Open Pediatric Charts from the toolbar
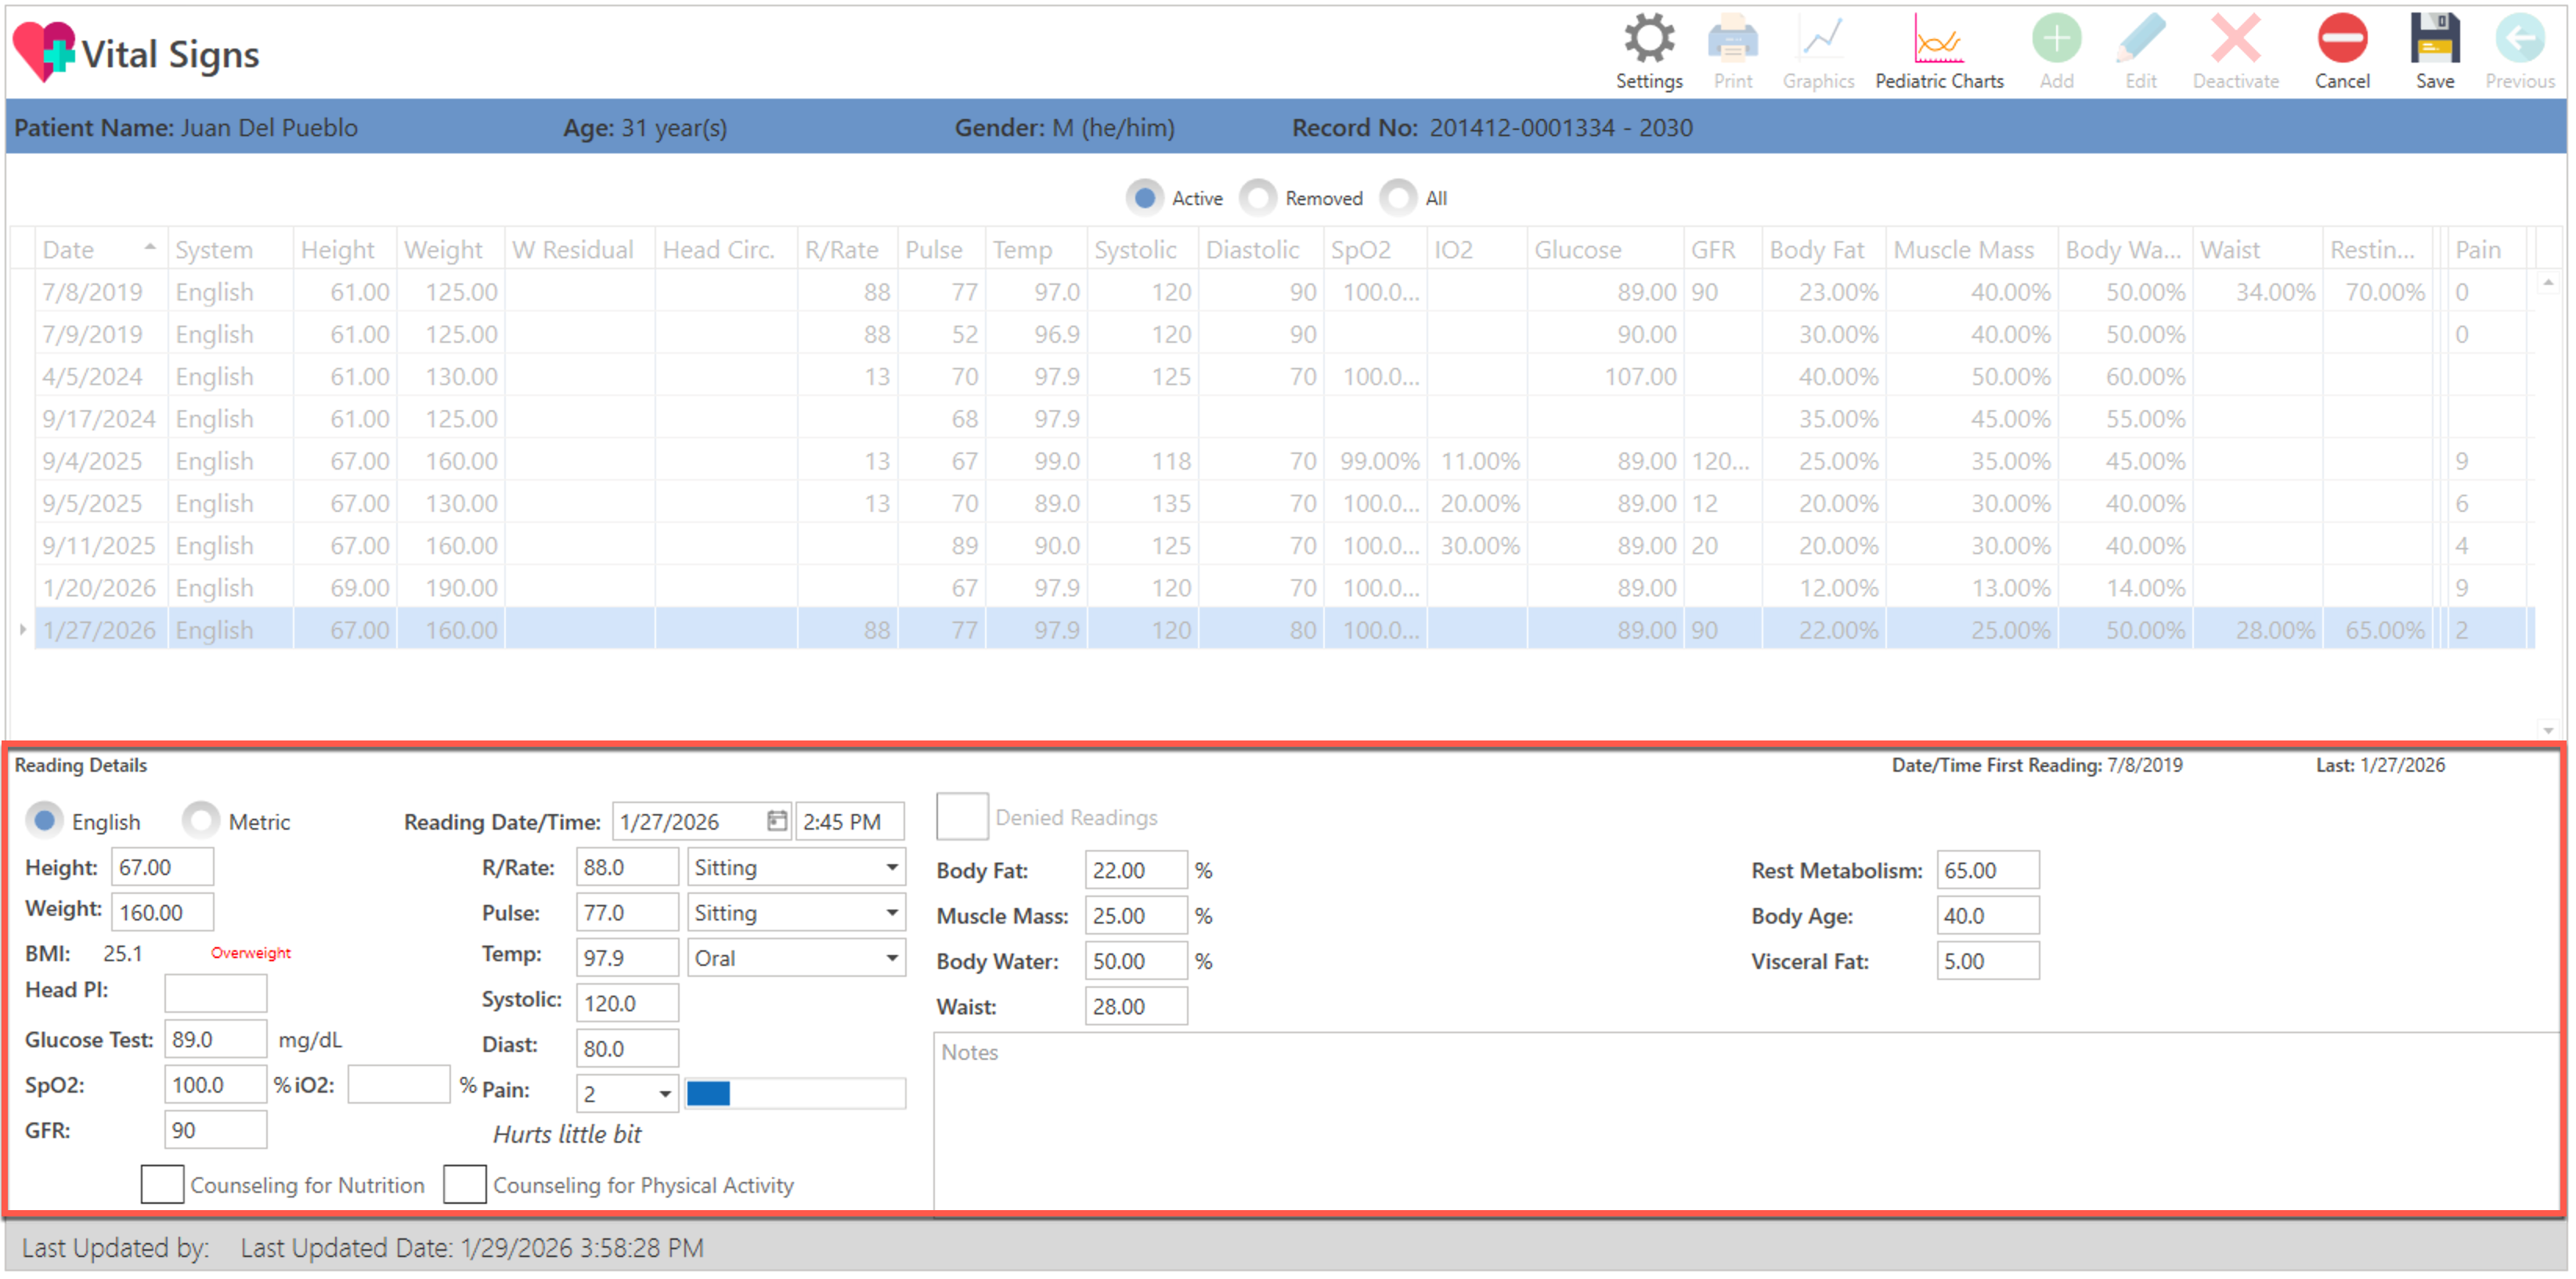This screenshot has width=2576, height=1279. [1938, 41]
